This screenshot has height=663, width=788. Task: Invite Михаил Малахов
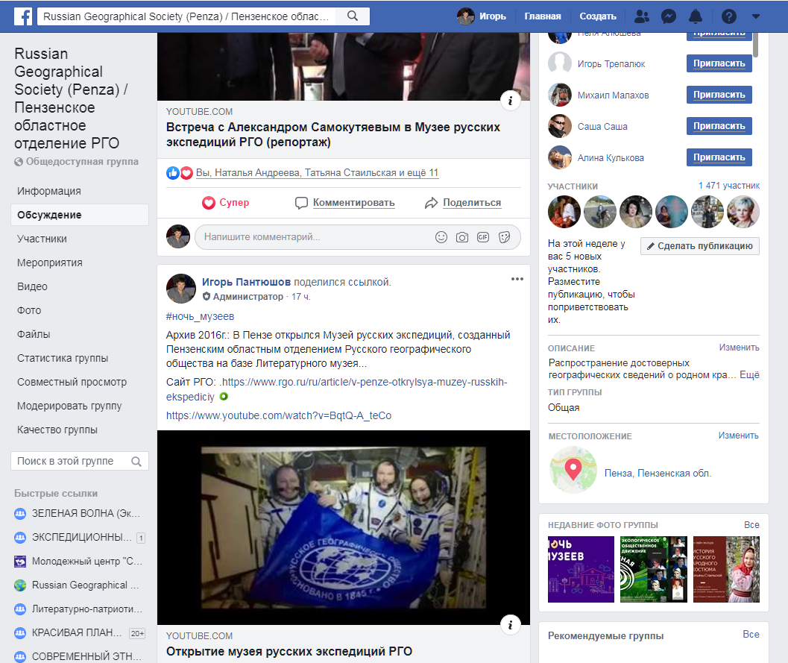coord(719,95)
